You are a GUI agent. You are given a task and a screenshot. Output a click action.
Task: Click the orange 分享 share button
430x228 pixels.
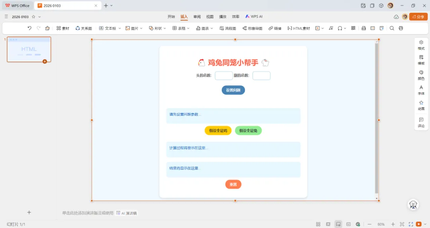pyautogui.click(x=418, y=17)
